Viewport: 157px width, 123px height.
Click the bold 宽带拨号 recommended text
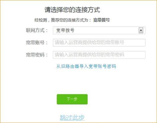[x=101, y=20]
